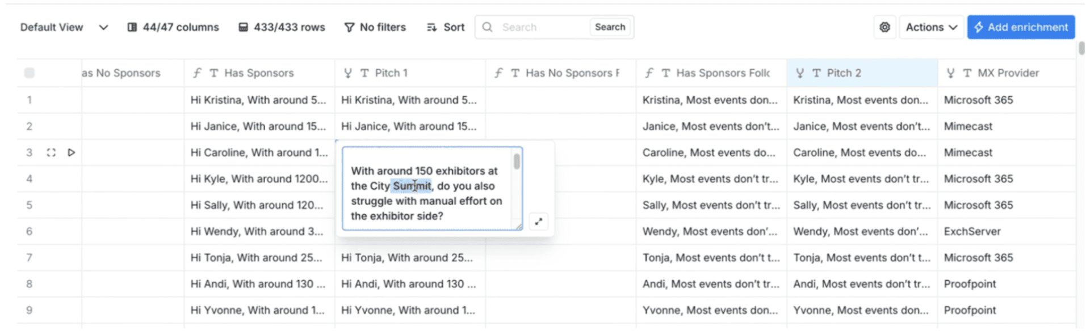Click Has Sponsors Follow cell for Yvonne

(x=711, y=311)
